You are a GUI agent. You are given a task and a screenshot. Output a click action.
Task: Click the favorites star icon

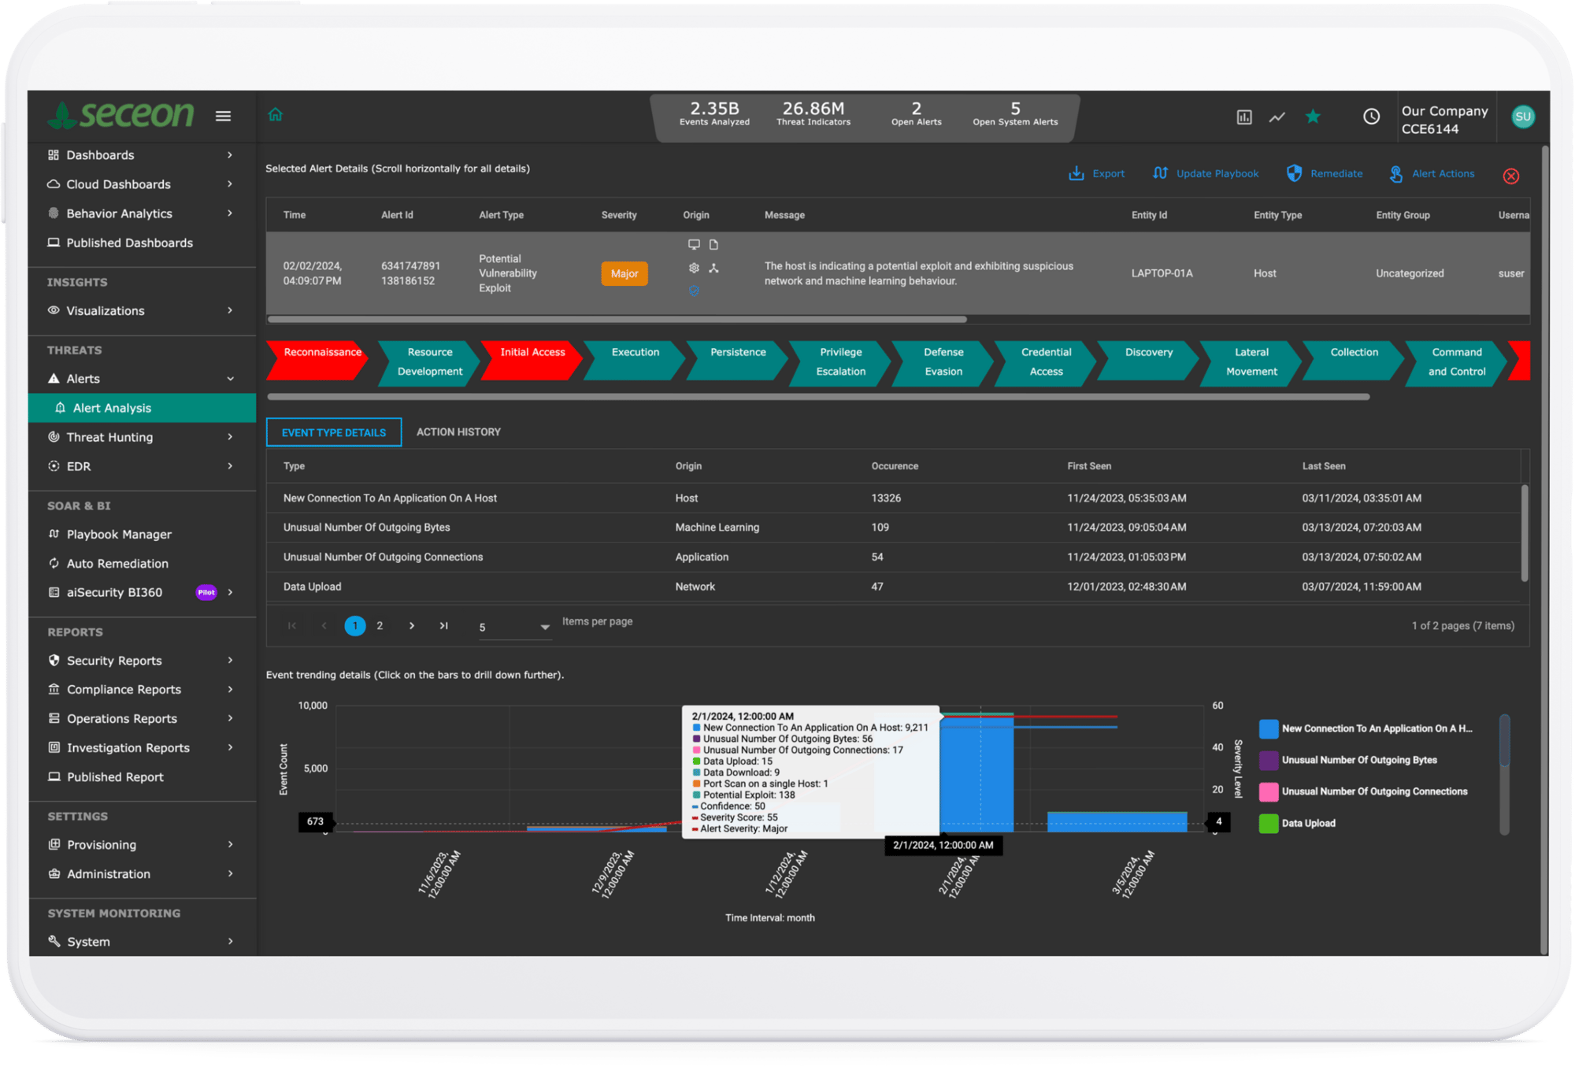click(1313, 117)
